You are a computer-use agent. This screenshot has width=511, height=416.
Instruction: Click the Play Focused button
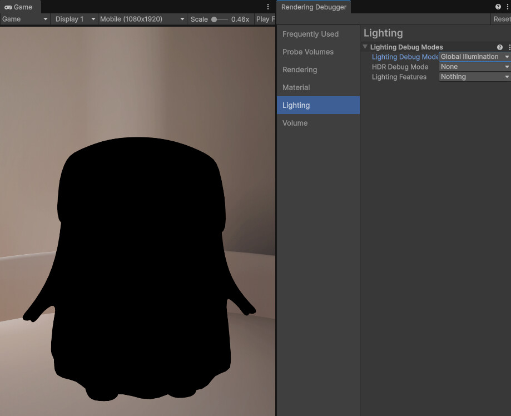pyautogui.click(x=265, y=19)
